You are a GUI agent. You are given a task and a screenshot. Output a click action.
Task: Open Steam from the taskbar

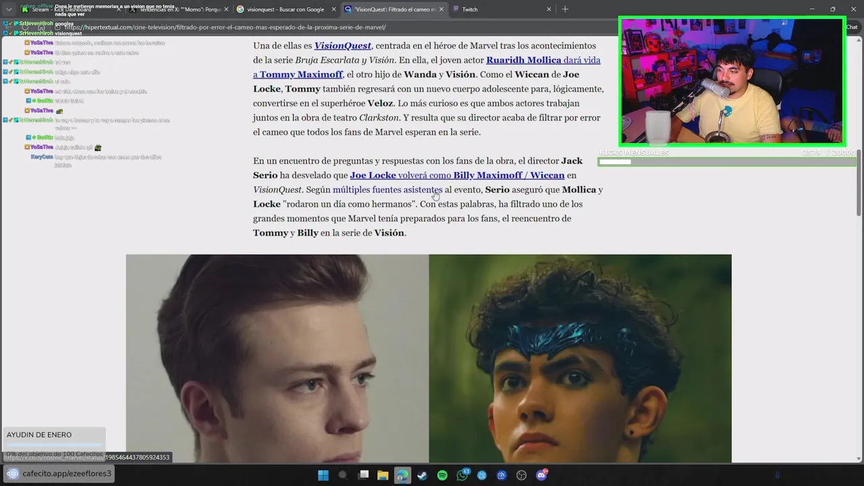tap(423, 475)
